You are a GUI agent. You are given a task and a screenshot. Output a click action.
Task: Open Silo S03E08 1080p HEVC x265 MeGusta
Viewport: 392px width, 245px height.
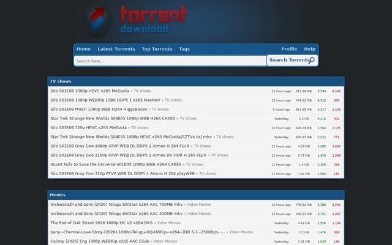(x=90, y=91)
